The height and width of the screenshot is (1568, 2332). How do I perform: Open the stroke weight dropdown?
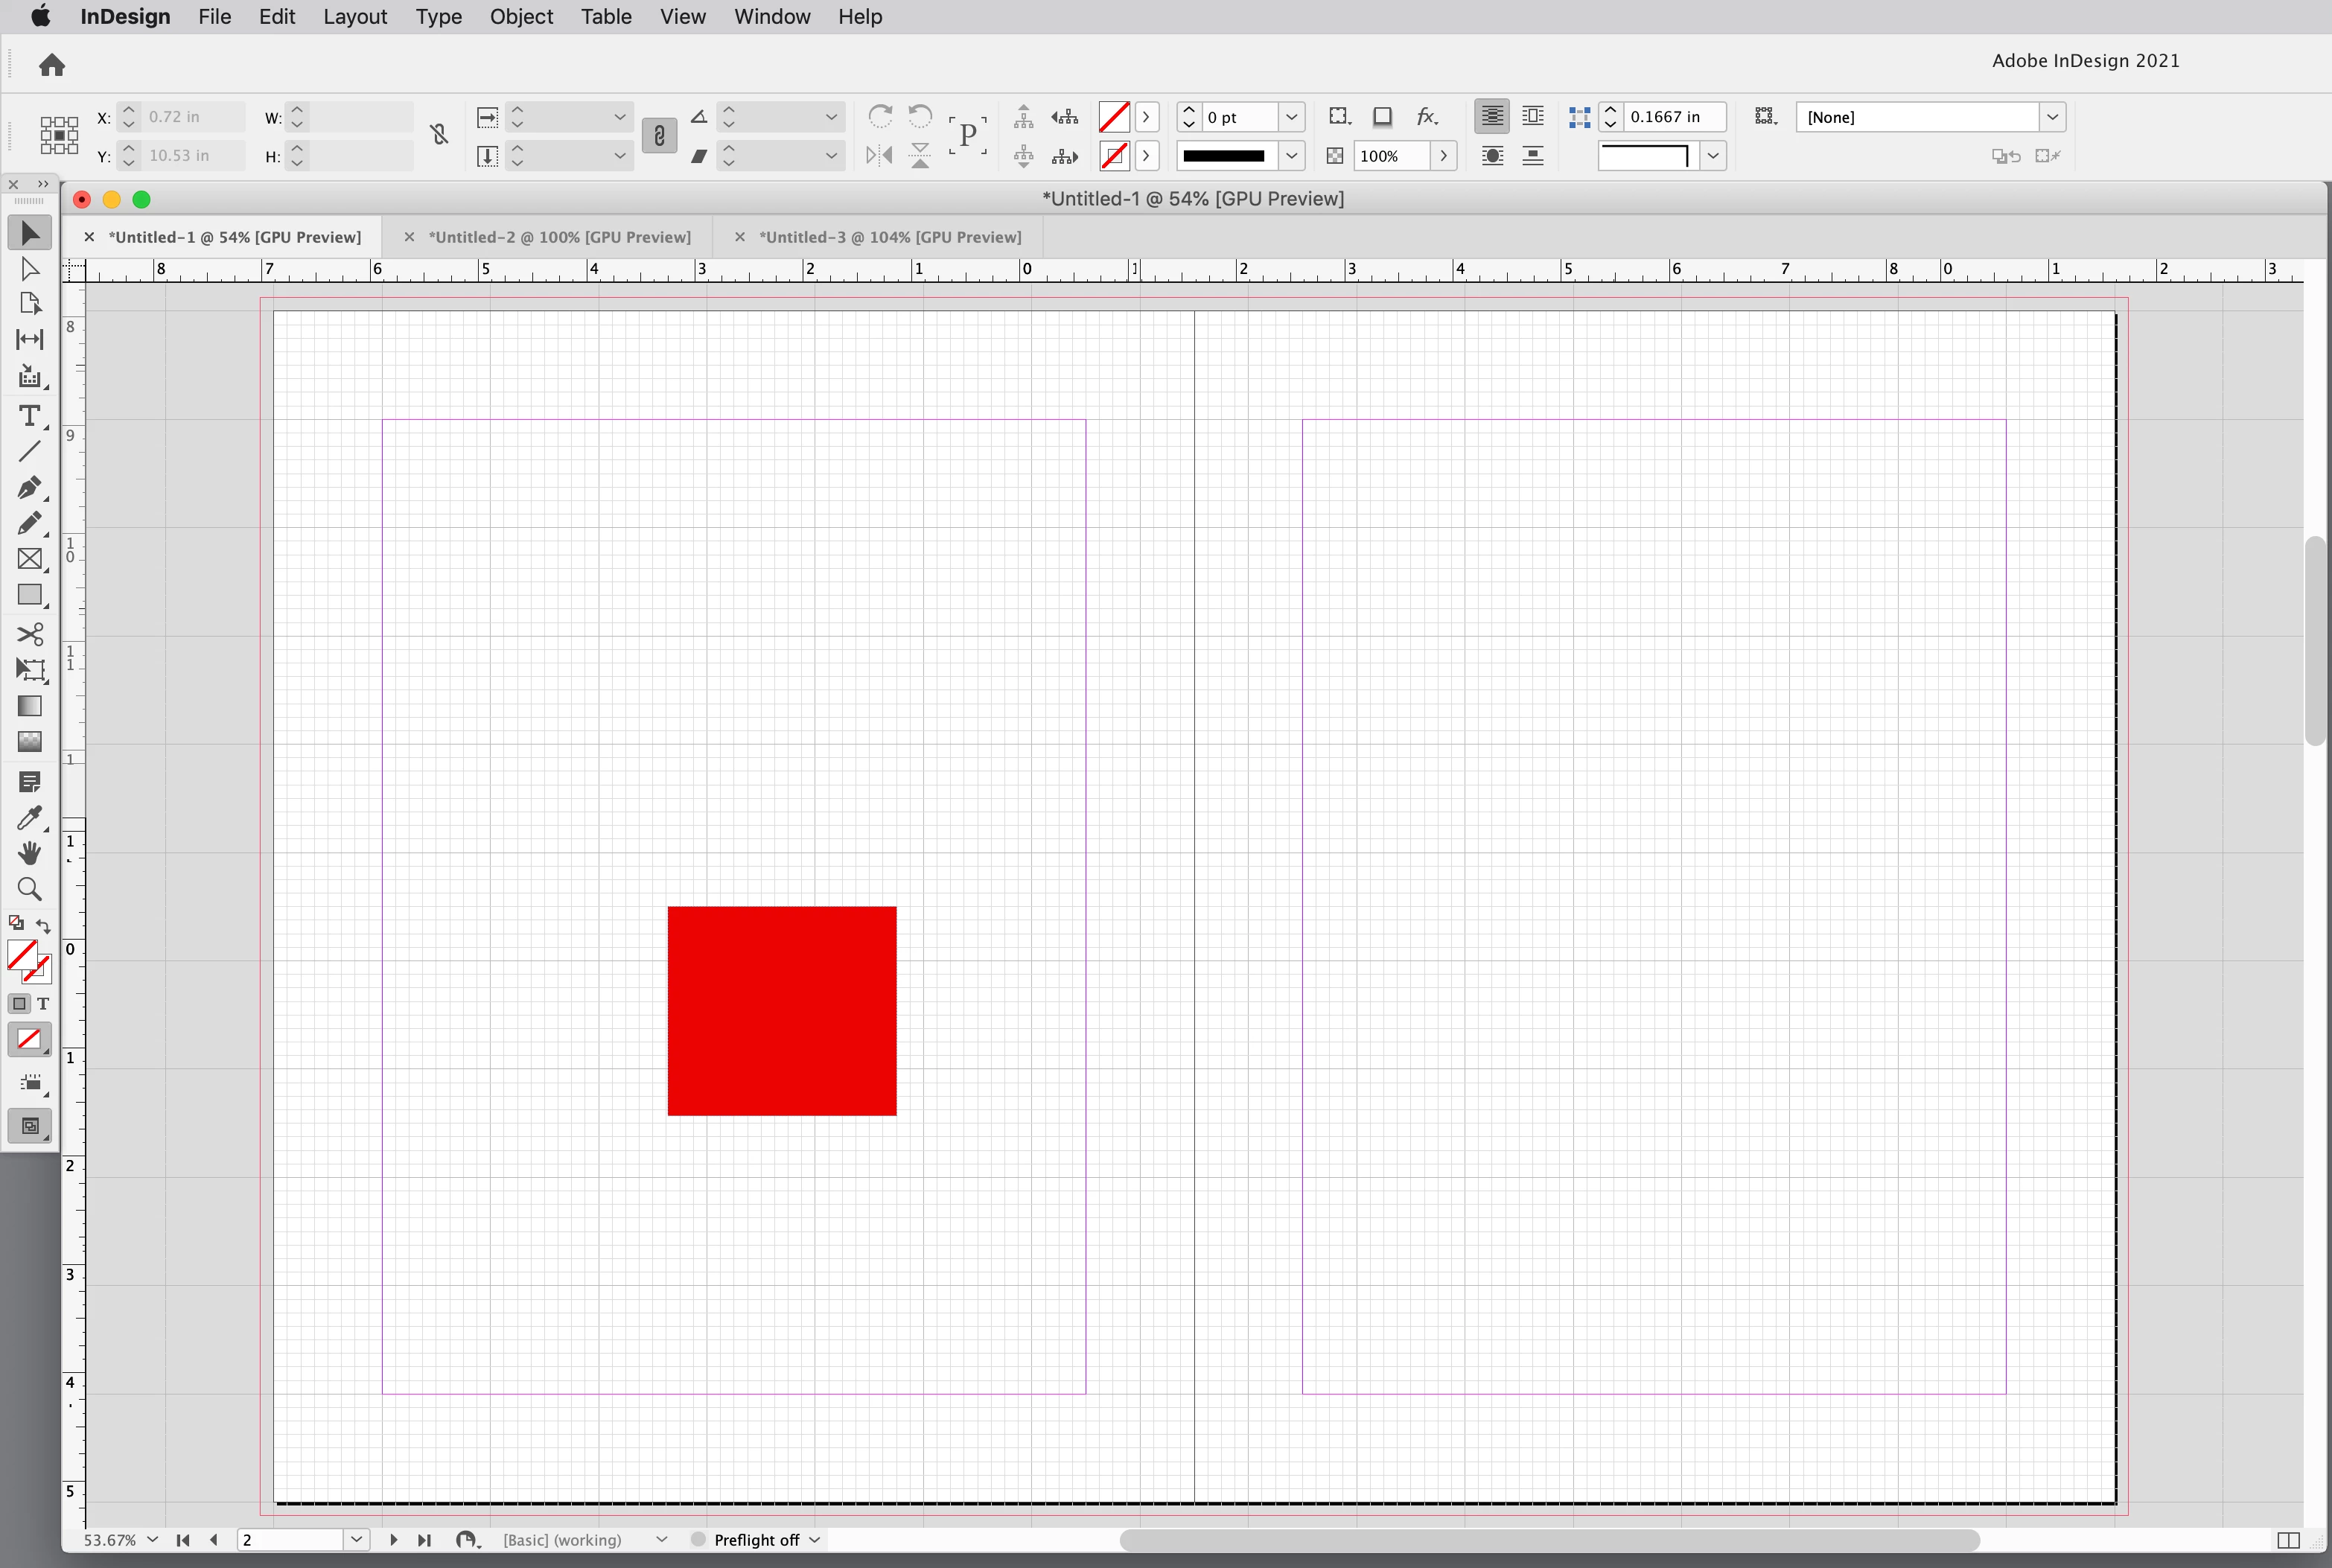coord(1291,117)
